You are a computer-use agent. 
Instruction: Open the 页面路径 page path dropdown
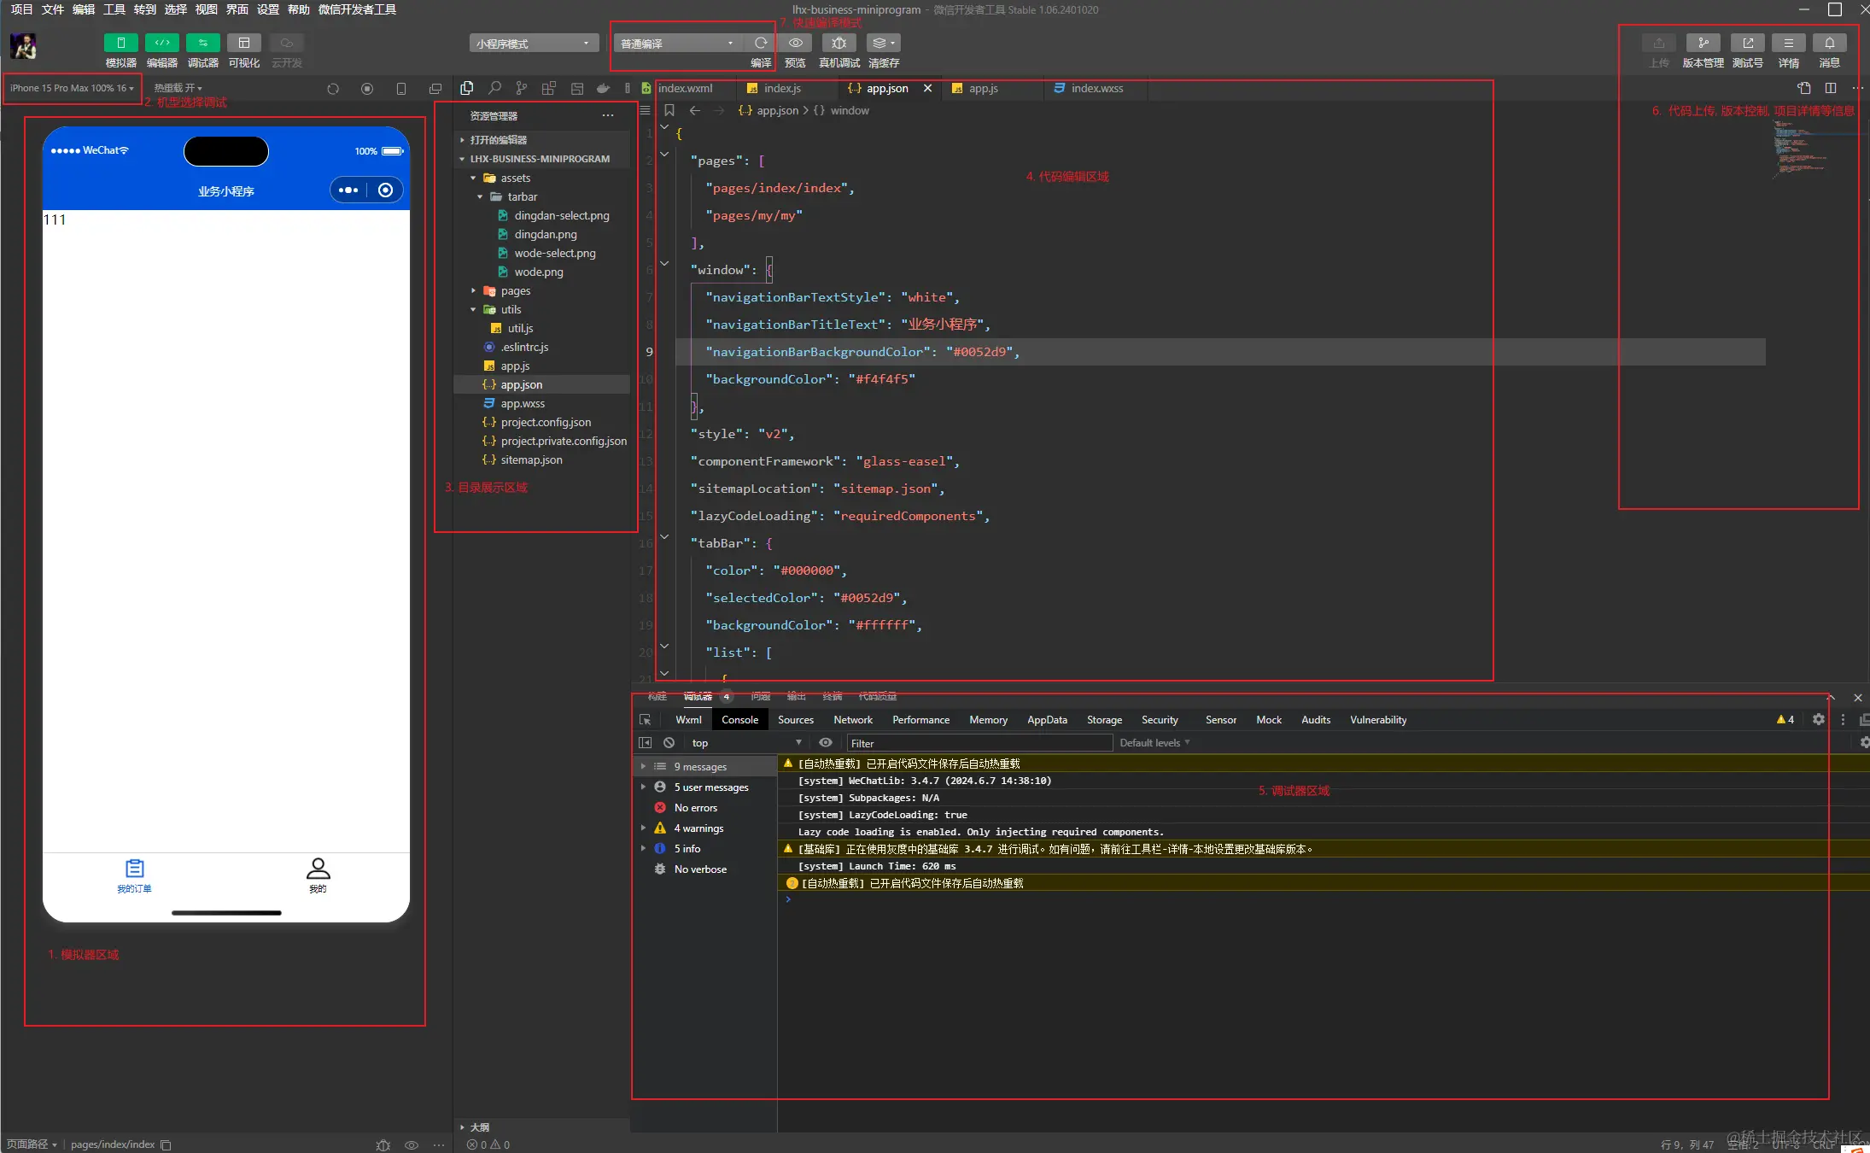click(32, 1144)
